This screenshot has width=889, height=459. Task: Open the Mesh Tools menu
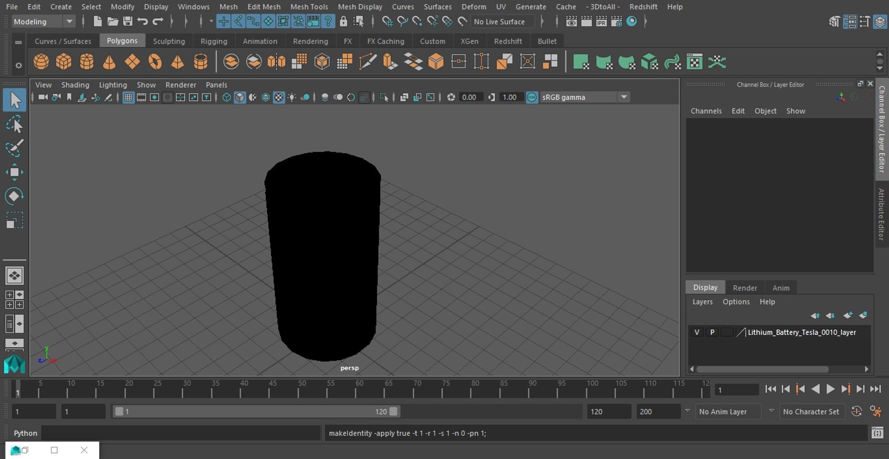[309, 6]
